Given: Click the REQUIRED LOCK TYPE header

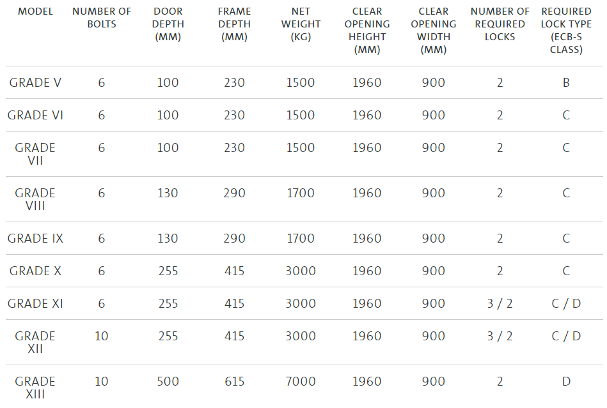Looking at the screenshot, I should point(566,30).
